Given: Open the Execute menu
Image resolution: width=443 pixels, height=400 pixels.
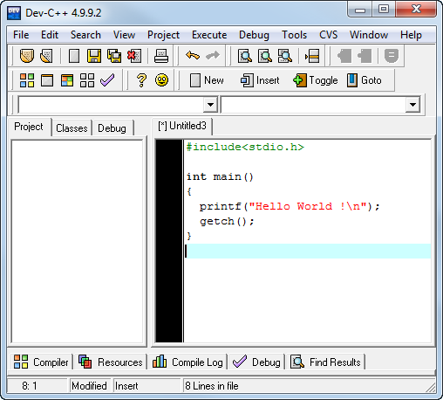Looking at the screenshot, I should coord(209,35).
